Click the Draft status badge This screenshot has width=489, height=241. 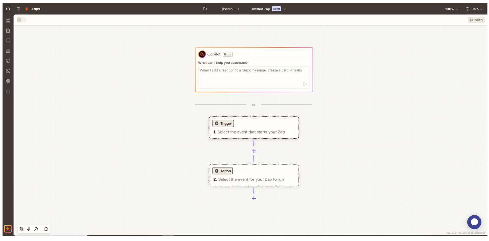pyautogui.click(x=276, y=9)
